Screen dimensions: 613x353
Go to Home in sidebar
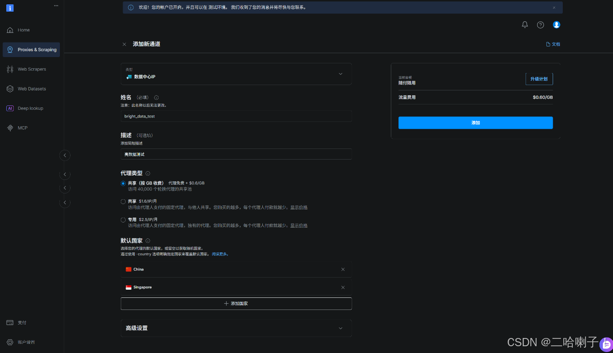click(x=32, y=30)
